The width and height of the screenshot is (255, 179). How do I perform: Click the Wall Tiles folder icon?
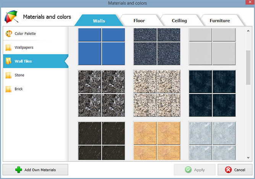[x=8, y=61]
